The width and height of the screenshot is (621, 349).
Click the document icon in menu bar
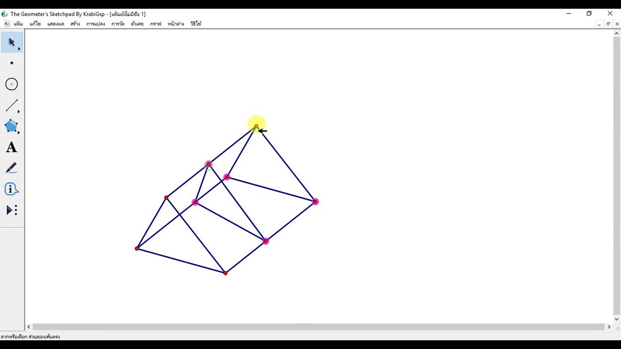coord(7,23)
